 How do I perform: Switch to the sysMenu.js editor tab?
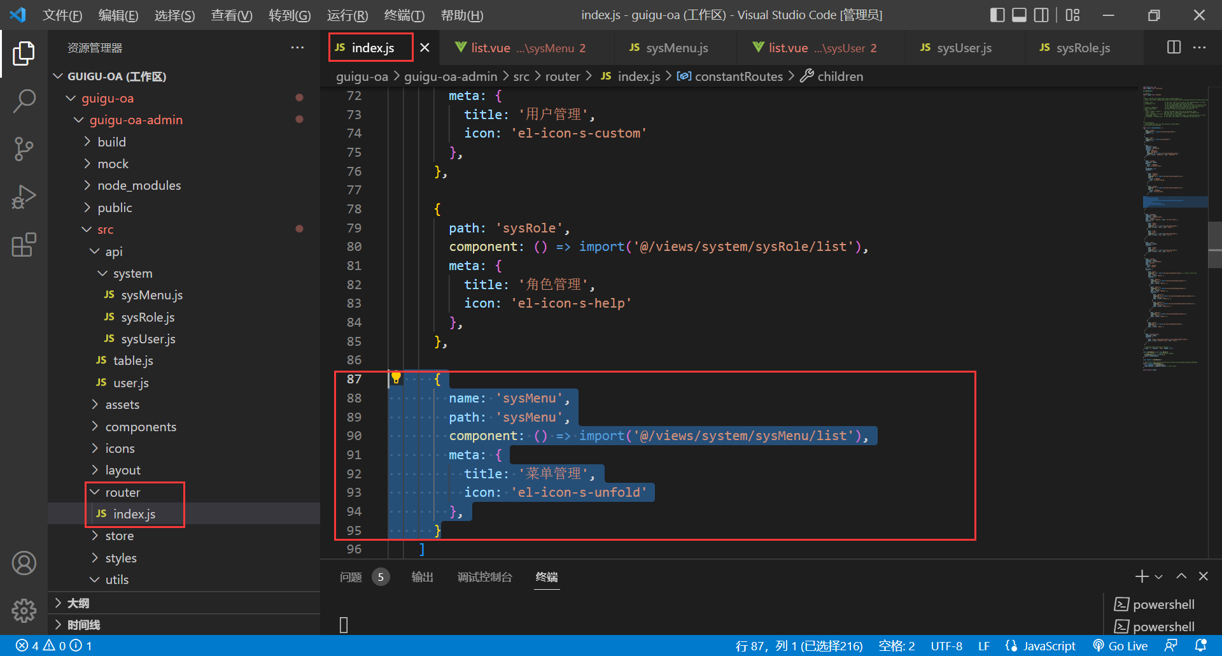[x=676, y=48]
